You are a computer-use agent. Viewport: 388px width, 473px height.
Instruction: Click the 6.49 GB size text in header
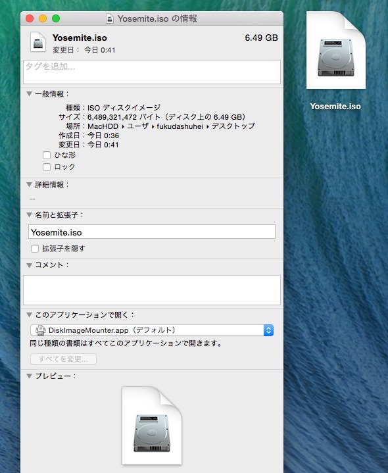[261, 37]
